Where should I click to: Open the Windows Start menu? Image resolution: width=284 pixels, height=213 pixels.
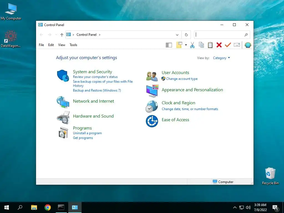click(x=7, y=207)
